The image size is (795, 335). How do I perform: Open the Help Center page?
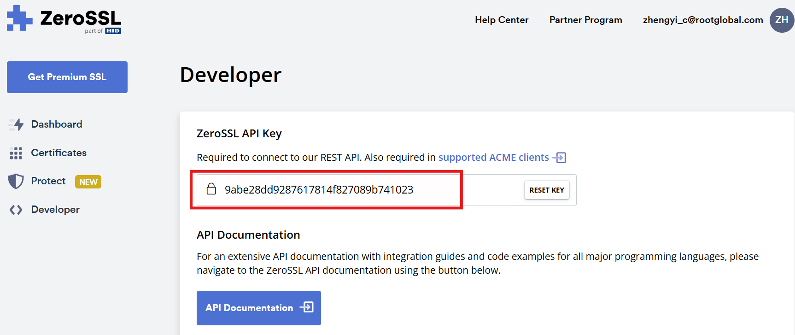click(x=502, y=20)
